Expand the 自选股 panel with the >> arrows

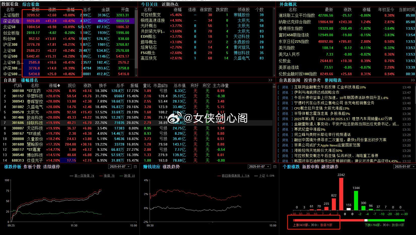click(x=270, y=80)
